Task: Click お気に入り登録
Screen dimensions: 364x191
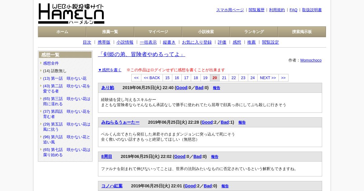Action: pos(197,42)
